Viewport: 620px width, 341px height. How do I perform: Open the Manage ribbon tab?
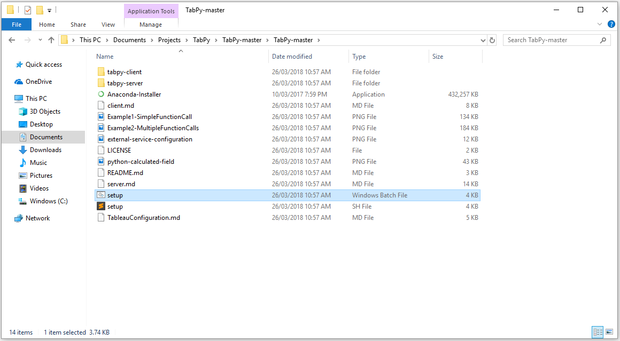[x=151, y=25]
